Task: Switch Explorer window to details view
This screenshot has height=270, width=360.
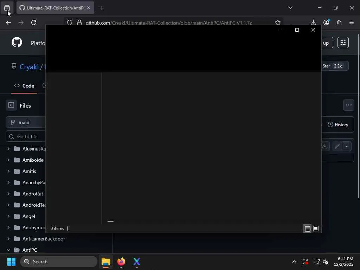Action: [307, 229]
